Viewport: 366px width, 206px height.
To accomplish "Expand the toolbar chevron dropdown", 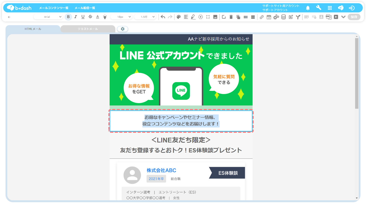I will click(343, 17).
